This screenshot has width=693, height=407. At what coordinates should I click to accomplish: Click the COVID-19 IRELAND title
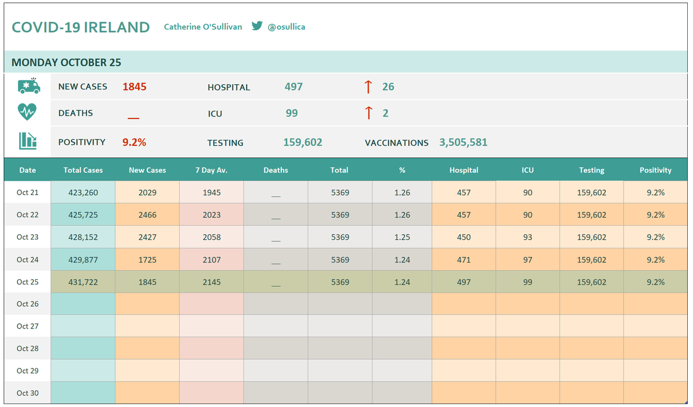(81, 27)
